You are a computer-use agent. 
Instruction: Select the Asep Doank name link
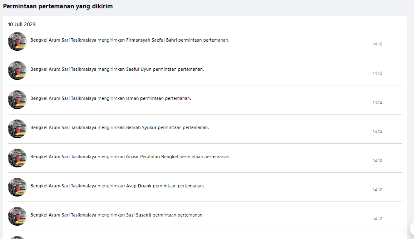[x=139, y=186]
